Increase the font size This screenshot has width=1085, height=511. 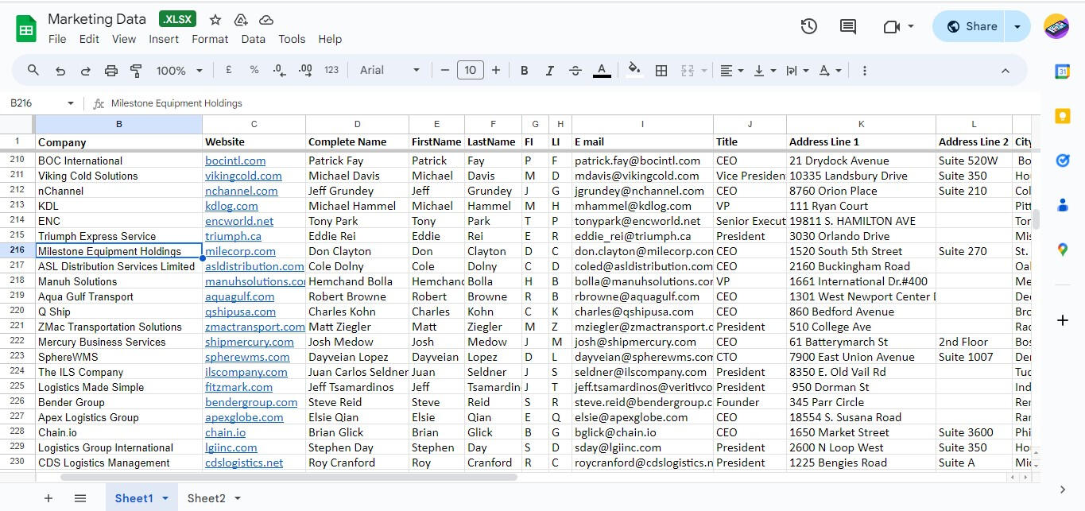(496, 70)
